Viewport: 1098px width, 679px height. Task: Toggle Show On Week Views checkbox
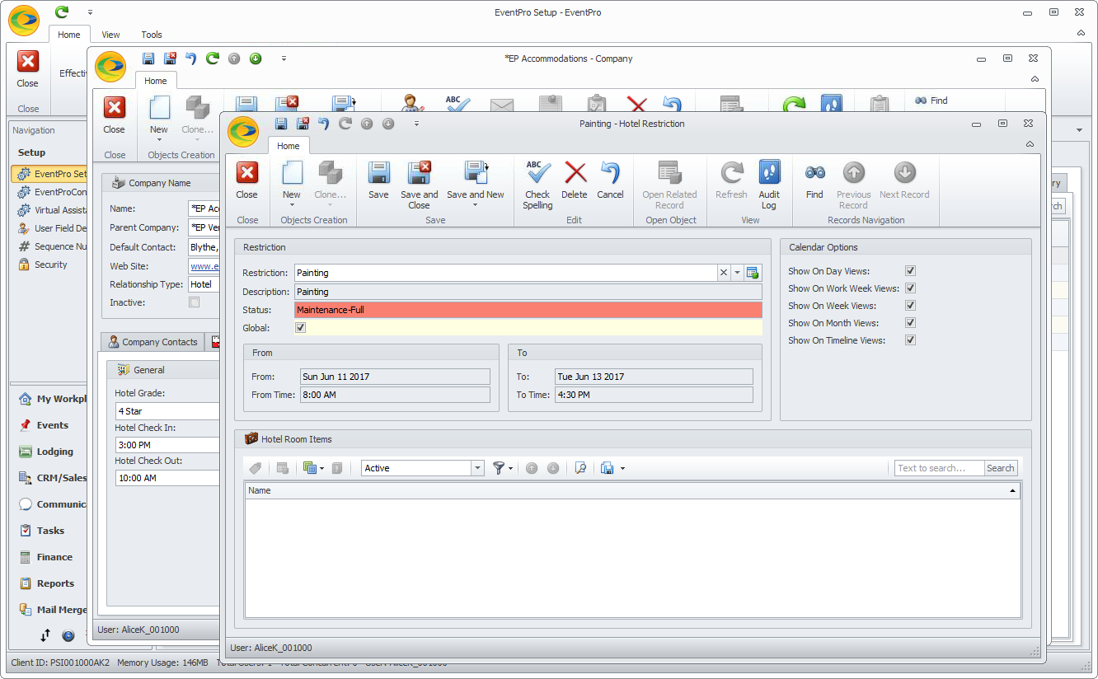click(910, 306)
